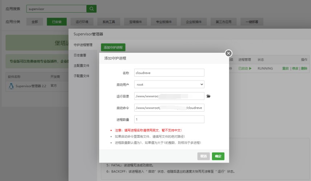Click the 进程数量 input field
311x181 pixels.
[x=169, y=119]
